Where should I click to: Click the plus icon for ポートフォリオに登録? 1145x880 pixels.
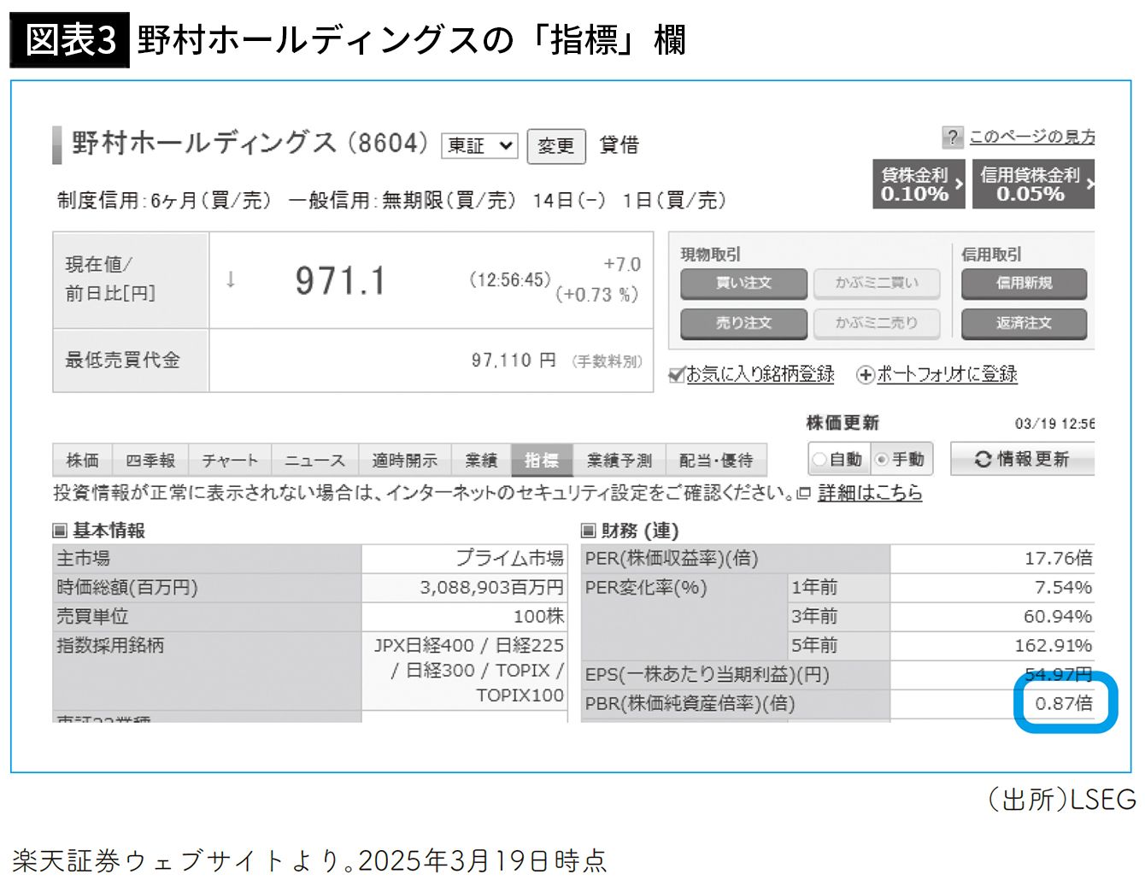click(866, 374)
